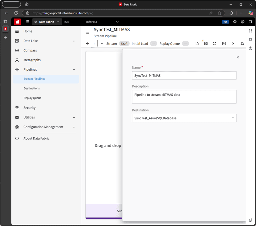Image resolution: width=256 pixels, height=226 pixels.
Task: Select Stream Pipelines in the sidebar
Action: tap(46, 79)
